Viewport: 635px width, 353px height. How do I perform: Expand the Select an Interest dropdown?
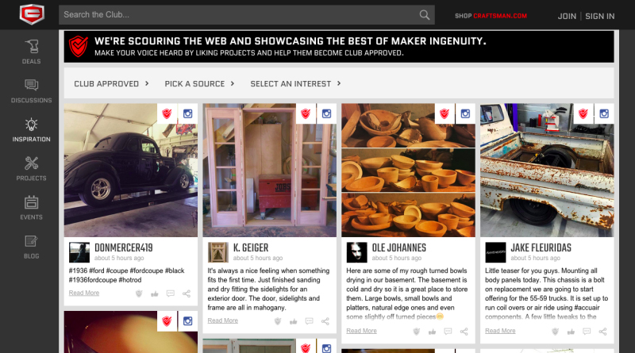(295, 84)
